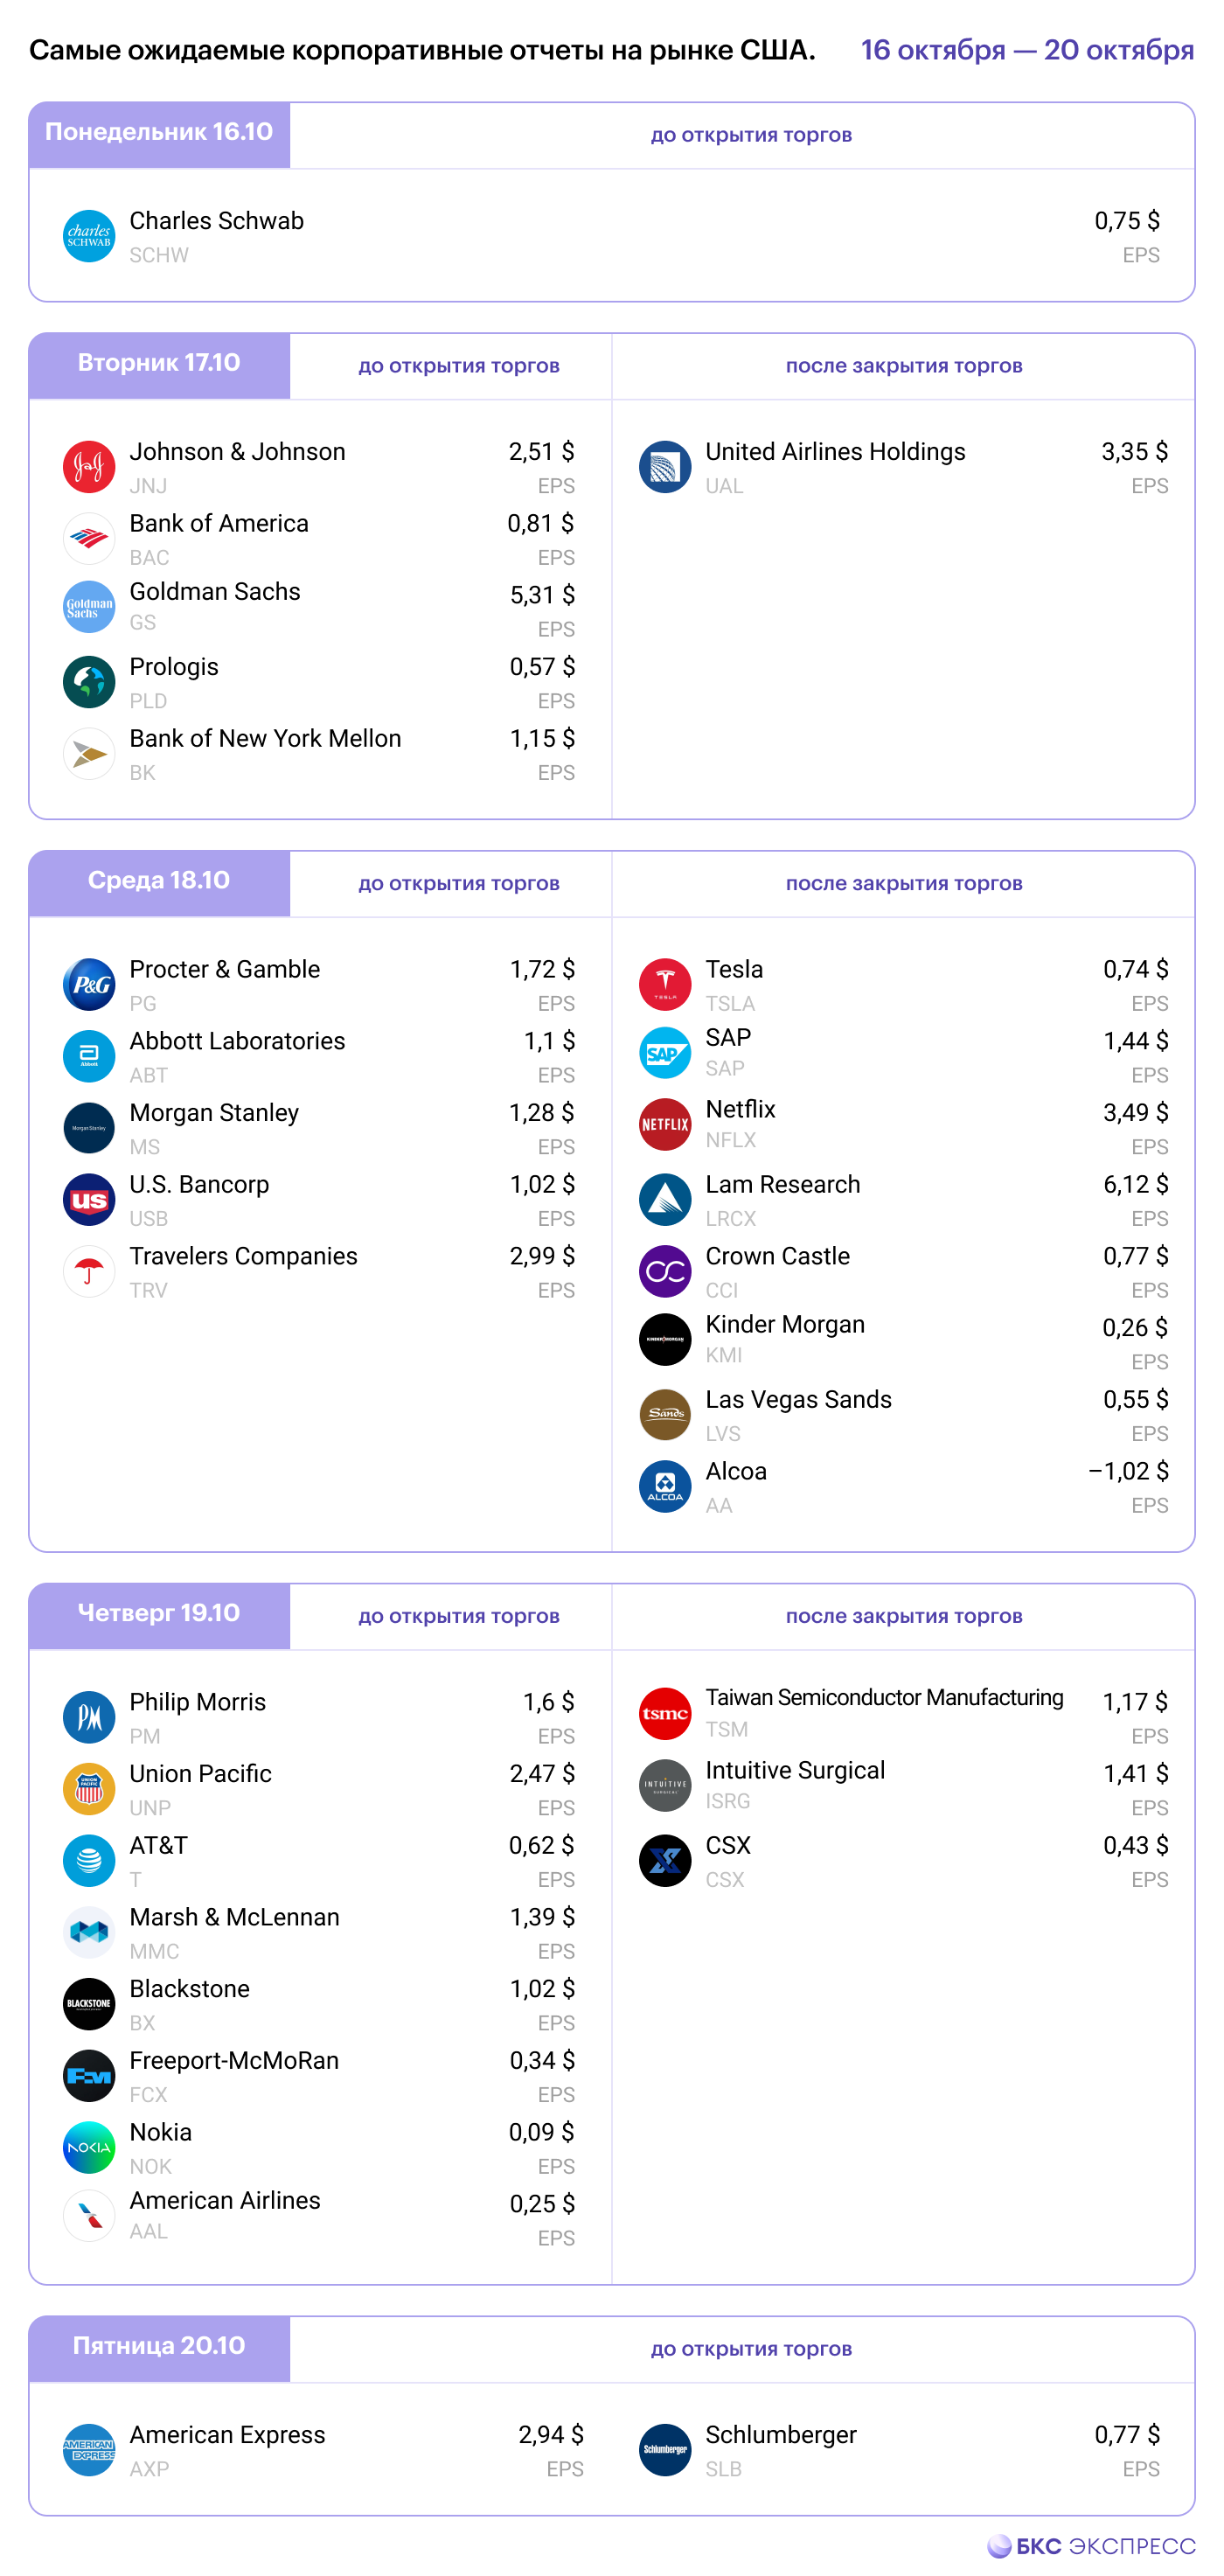
Task: Select the Пятница 20.10 day header
Action: [159, 2350]
